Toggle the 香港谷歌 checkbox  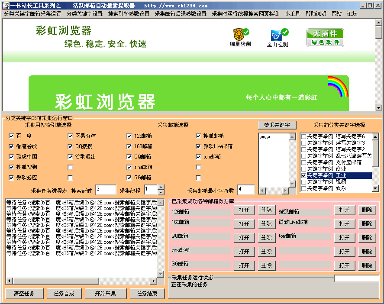[11, 146]
